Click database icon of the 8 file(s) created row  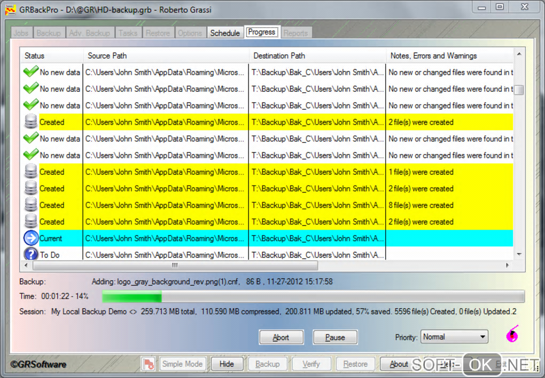click(31, 205)
